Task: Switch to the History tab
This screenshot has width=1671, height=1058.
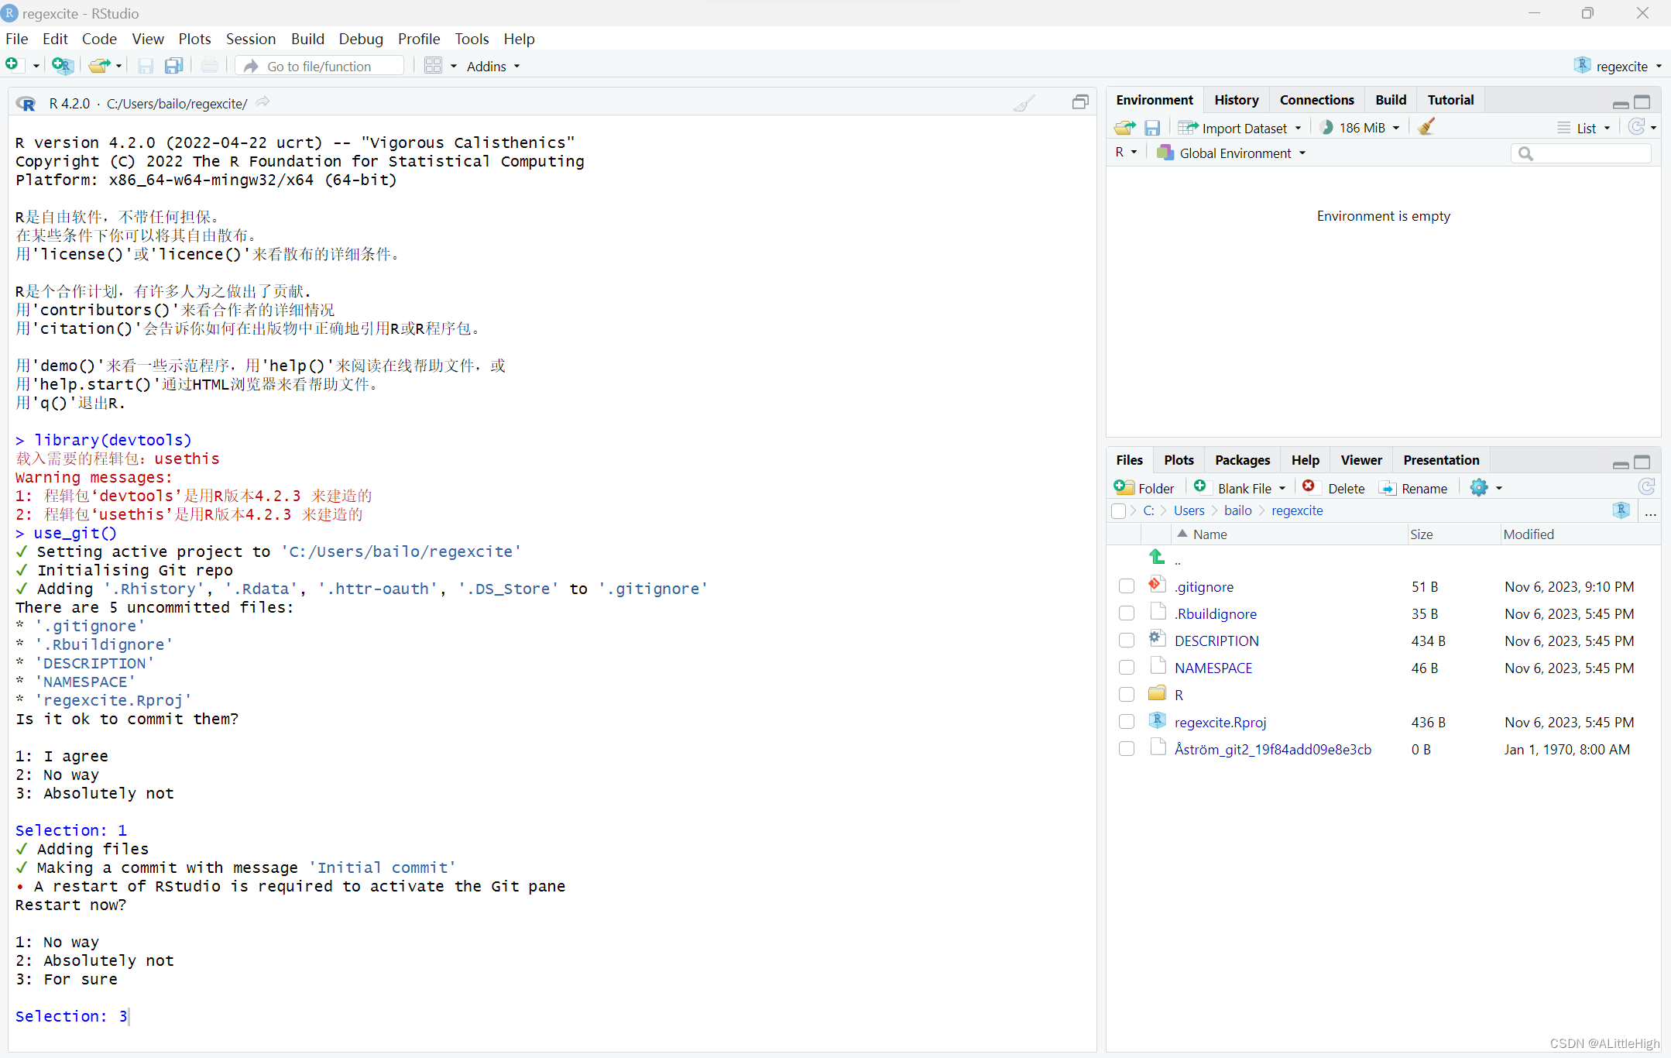Action: click(x=1236, y=100)
